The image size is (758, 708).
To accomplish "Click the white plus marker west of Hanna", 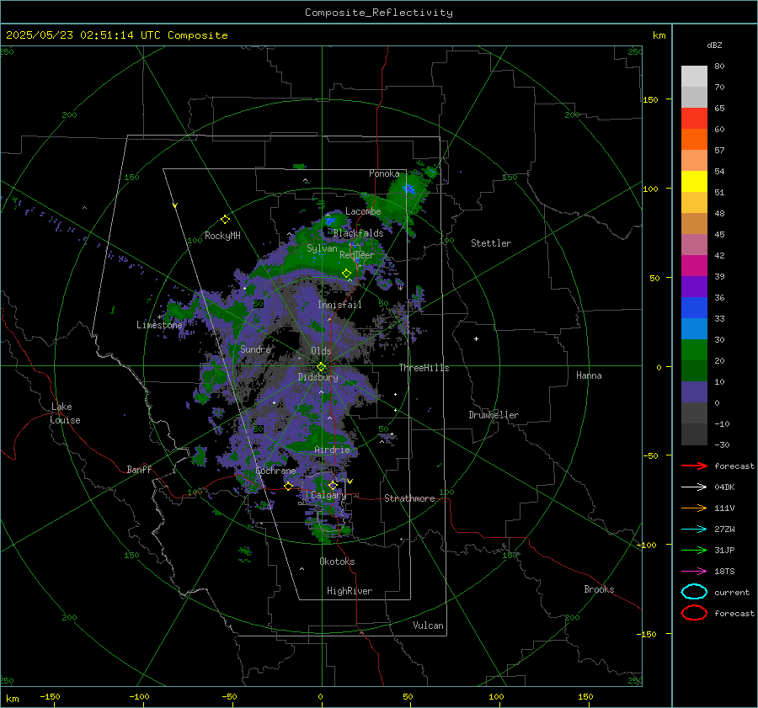I will point(476,338).
